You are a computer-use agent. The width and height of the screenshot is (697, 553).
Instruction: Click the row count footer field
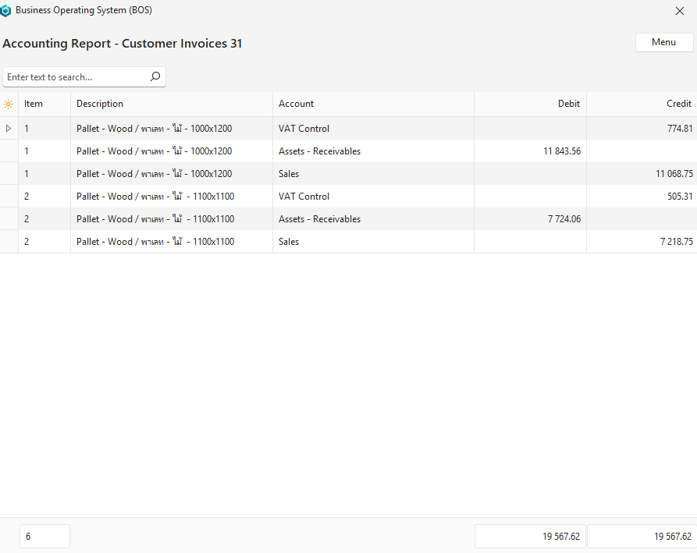(44, 537)
